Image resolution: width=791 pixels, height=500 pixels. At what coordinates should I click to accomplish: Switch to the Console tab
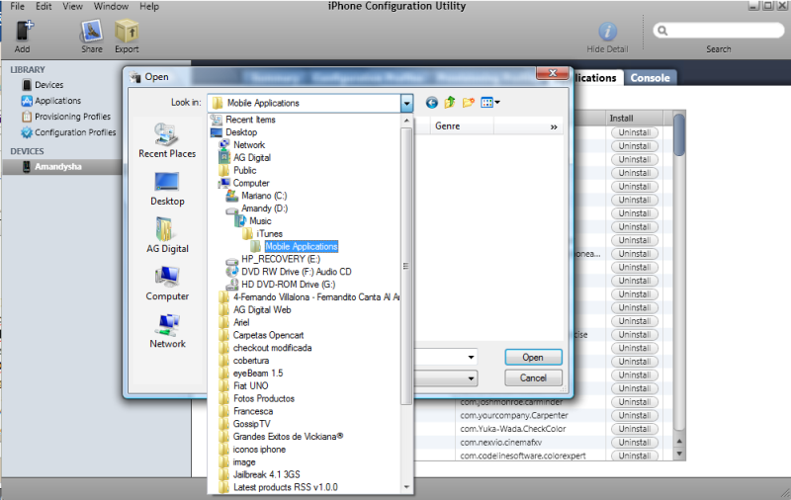tap(650, 78)
